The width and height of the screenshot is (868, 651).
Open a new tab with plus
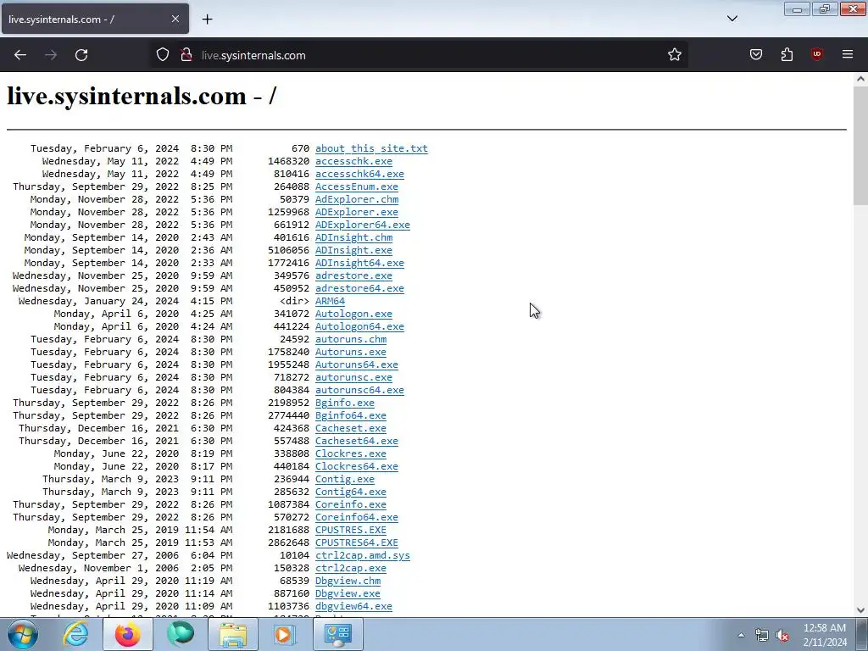coord(207,19)
